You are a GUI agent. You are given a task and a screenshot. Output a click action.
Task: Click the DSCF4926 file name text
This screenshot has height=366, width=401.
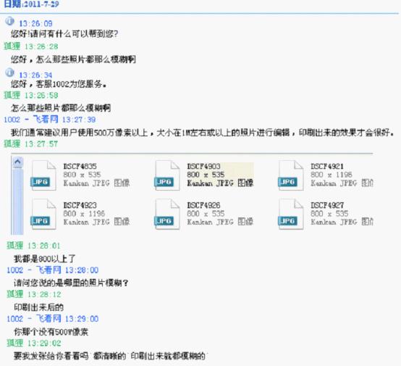203,205
